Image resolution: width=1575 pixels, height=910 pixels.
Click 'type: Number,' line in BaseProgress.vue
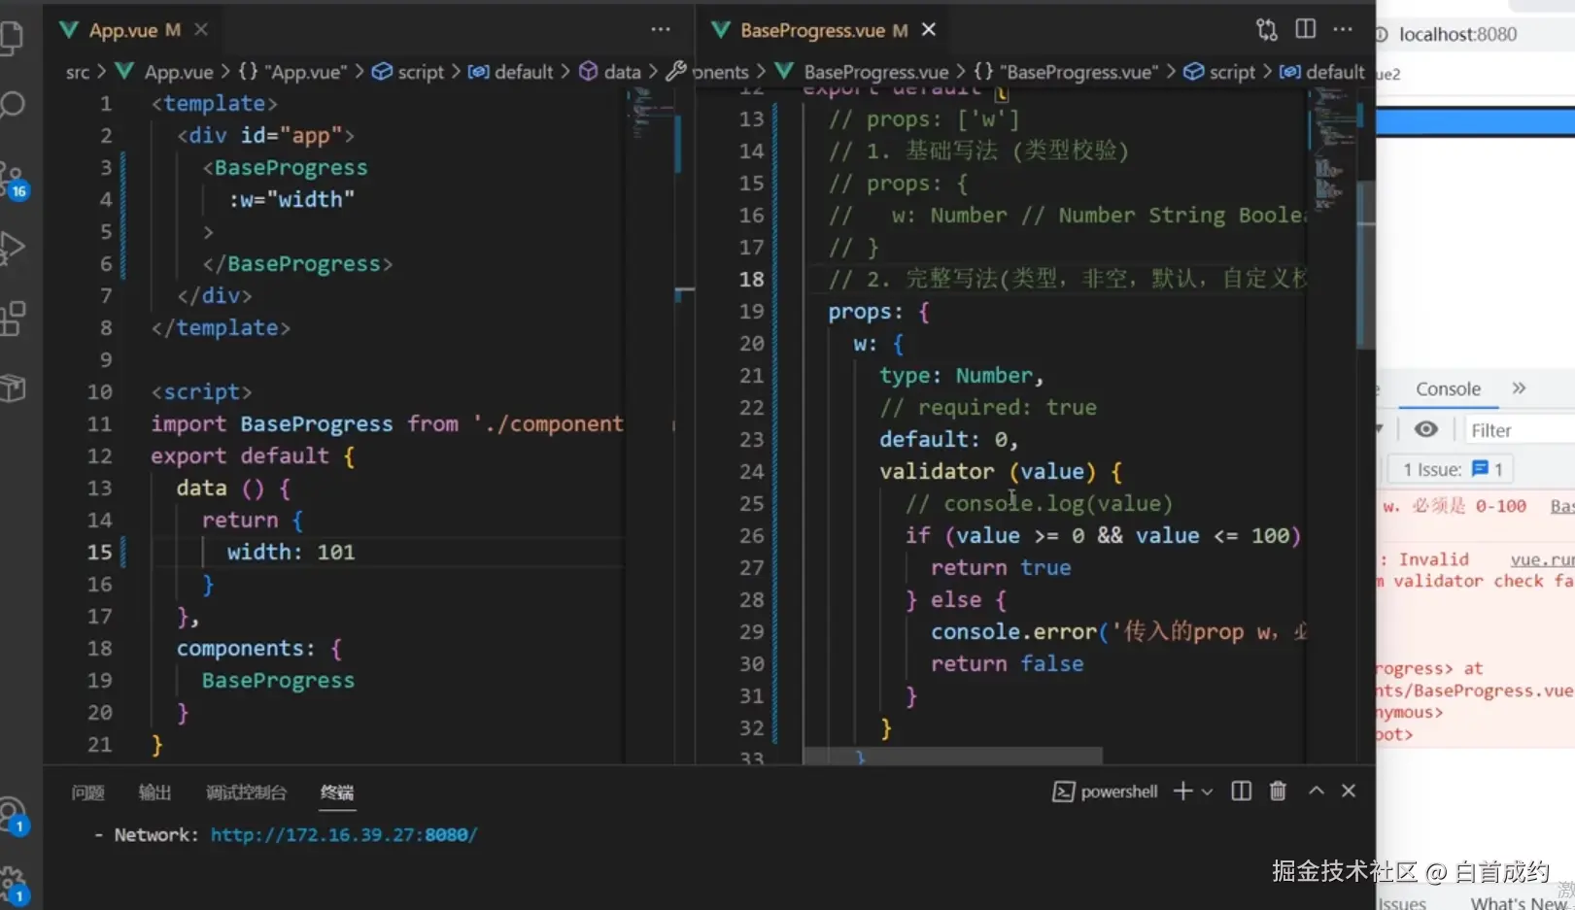click(961, 375)
